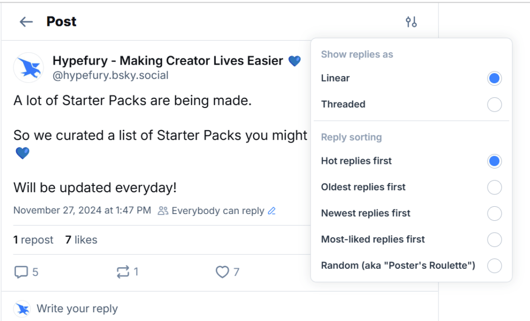The height and width of the screenshot is (321, 530).
Task: Click the Post page title
Action: click(61, 22)
